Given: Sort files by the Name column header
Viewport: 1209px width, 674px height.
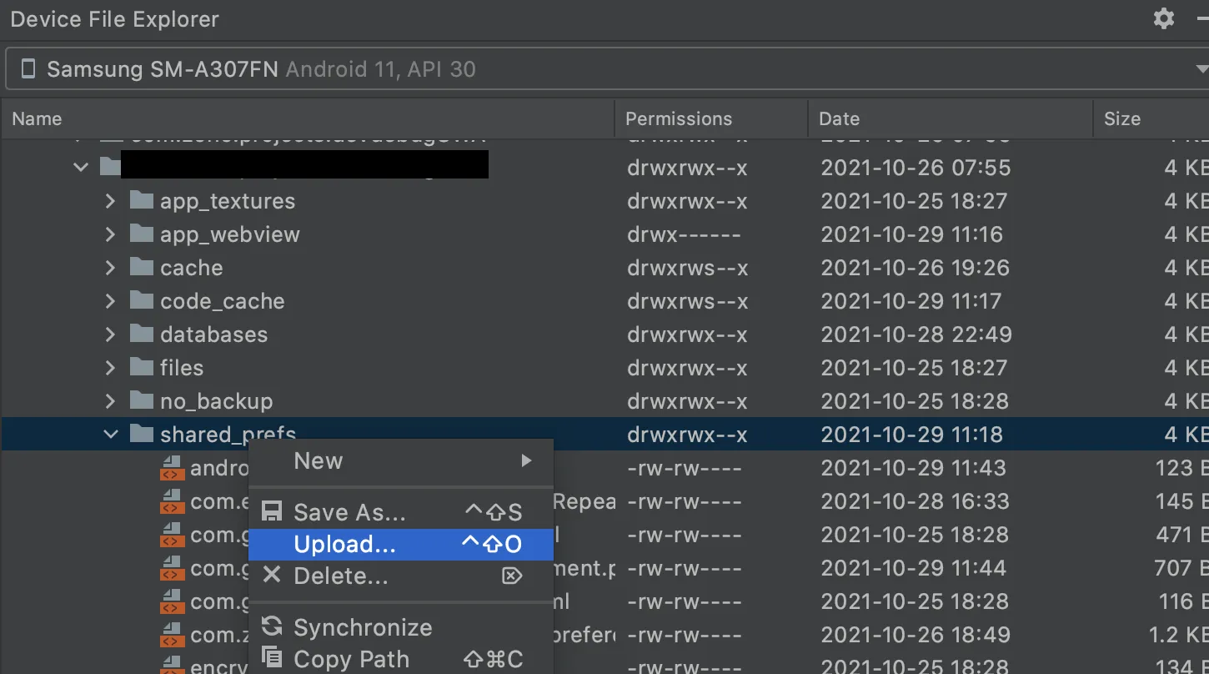Looking at the screenshot, I should (38, 118).
